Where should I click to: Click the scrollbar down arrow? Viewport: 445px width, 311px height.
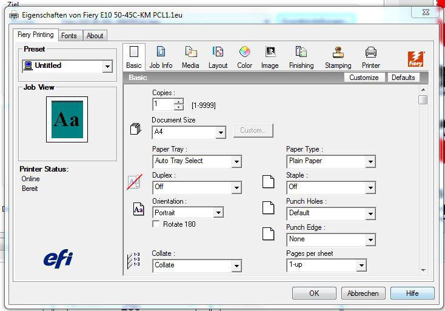[x=423, y=270]
